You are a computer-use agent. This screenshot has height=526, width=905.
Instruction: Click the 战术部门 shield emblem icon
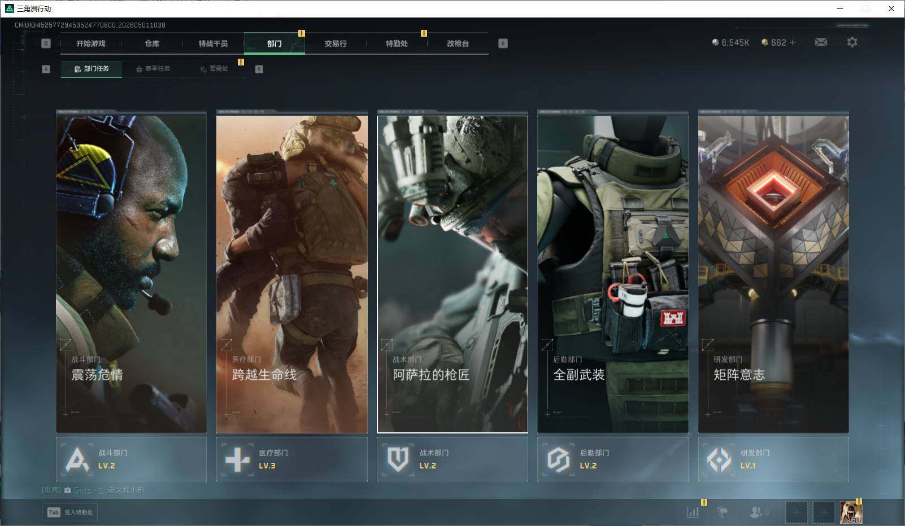[x=398, y=459]
